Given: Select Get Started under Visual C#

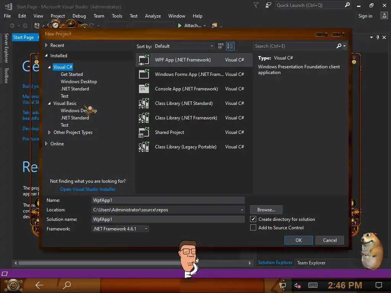Looking at the screenshot, I should click(x=71, y=74).
